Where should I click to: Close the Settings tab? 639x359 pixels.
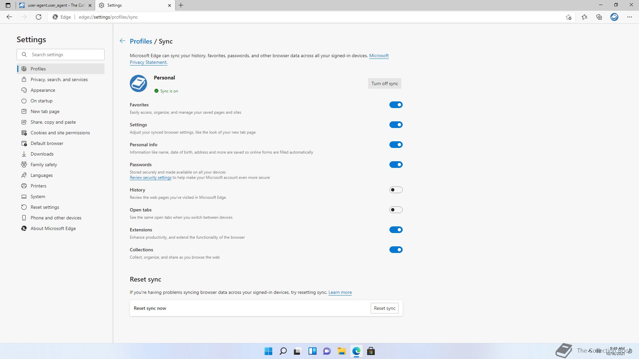coord(169,5)
